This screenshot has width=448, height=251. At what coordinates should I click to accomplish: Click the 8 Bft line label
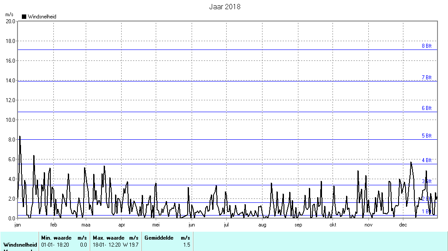pos(427,46)
